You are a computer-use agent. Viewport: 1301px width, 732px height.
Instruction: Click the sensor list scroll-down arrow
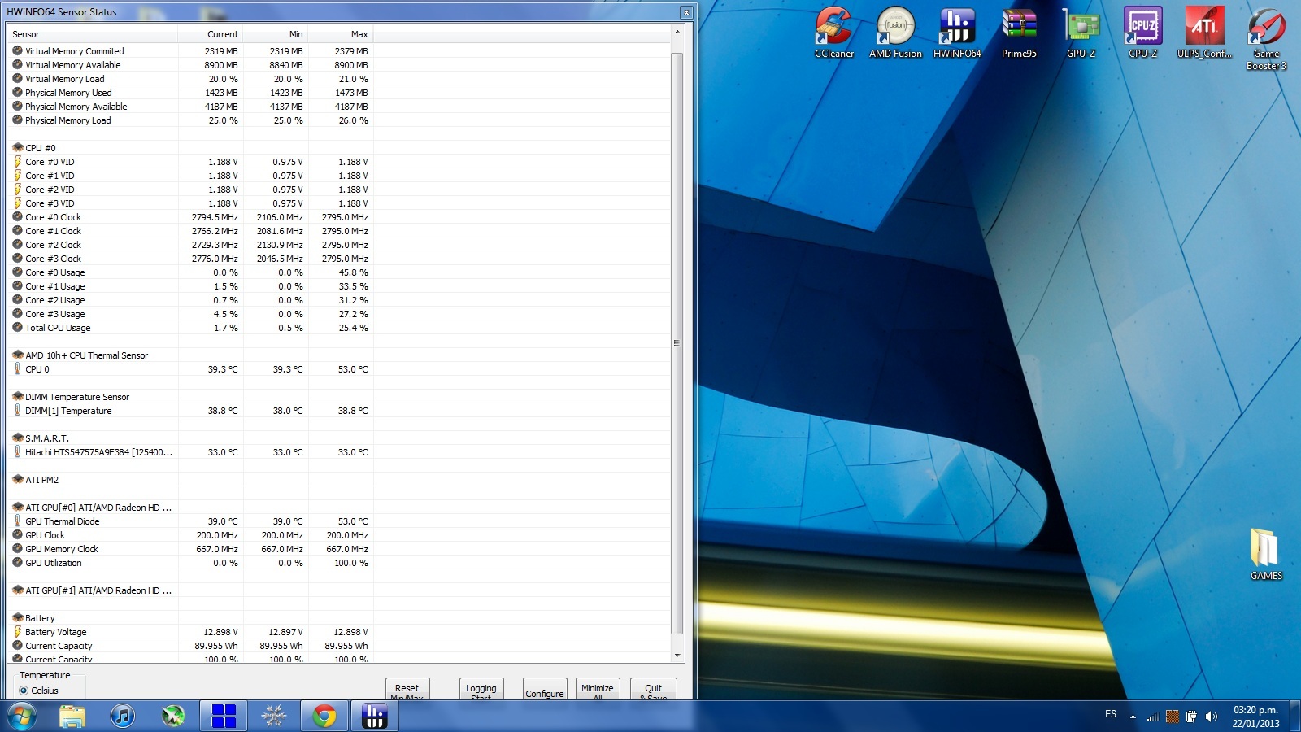click(x=677, y=655)
